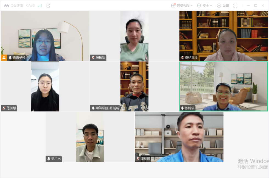Click the 07:36 meeting timer
Image resolution: width=269 pixels, height=178 pixels.
30,5
